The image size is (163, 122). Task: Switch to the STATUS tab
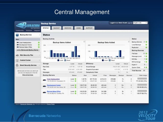click(x=46, y=28)
